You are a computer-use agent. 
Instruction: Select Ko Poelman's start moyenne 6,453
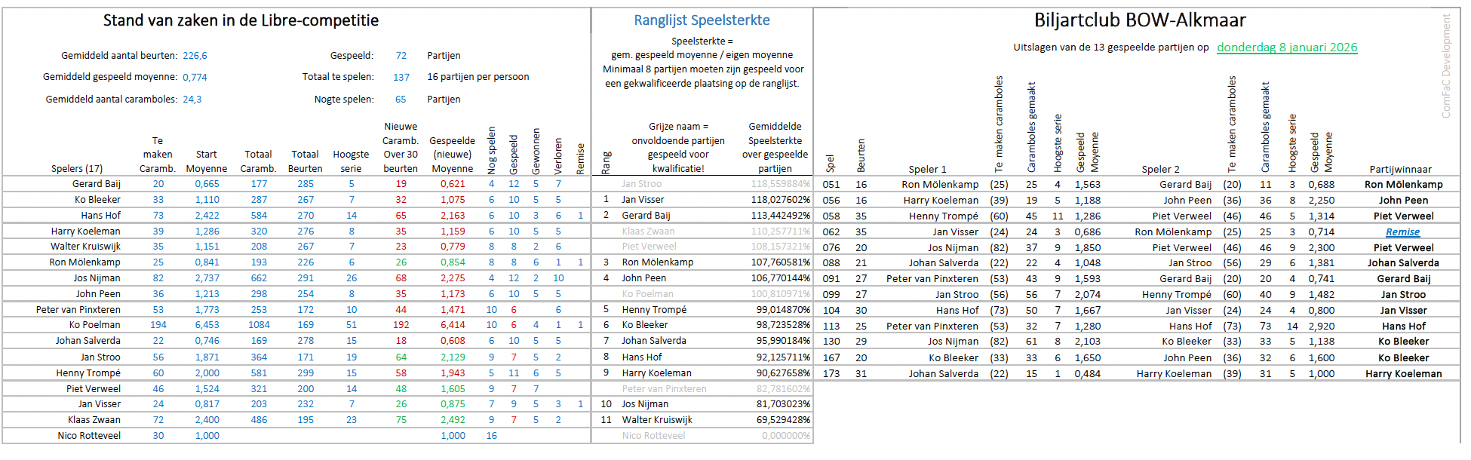pos(207,325)
